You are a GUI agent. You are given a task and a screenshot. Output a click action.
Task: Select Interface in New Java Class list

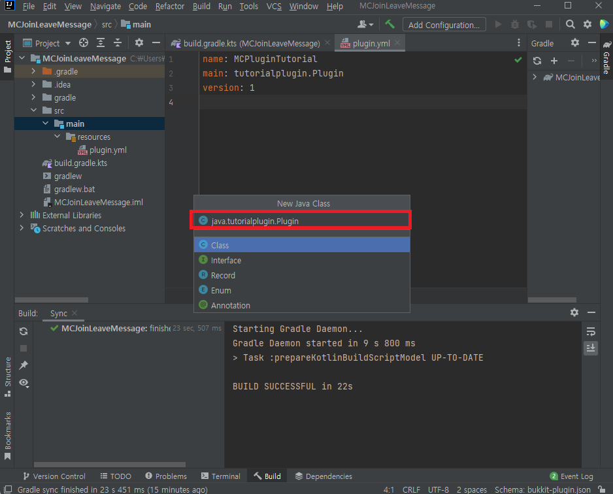pos(302,260)
